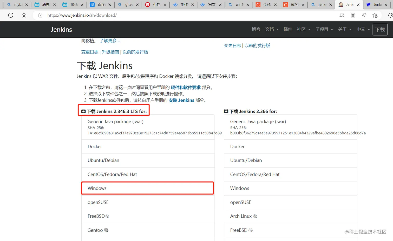Select Ubuntu/Debian under Jenkins 2.346.3 LTS

(148, 160)
